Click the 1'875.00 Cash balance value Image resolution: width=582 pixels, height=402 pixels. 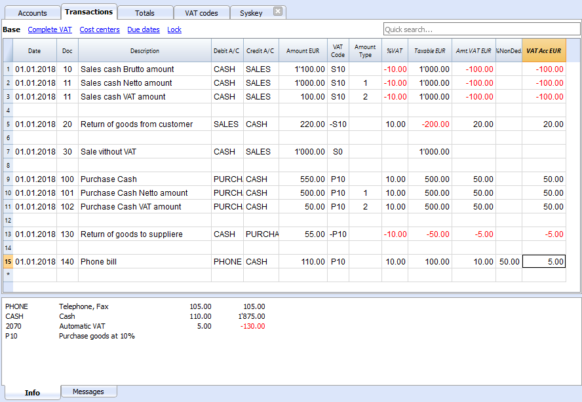pyautogui.click(x=251, y=316)
